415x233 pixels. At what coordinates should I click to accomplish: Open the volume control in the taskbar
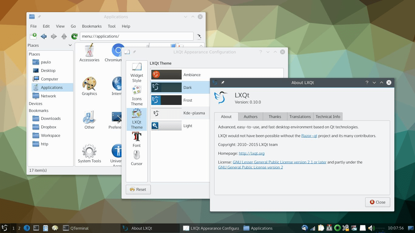371,228
